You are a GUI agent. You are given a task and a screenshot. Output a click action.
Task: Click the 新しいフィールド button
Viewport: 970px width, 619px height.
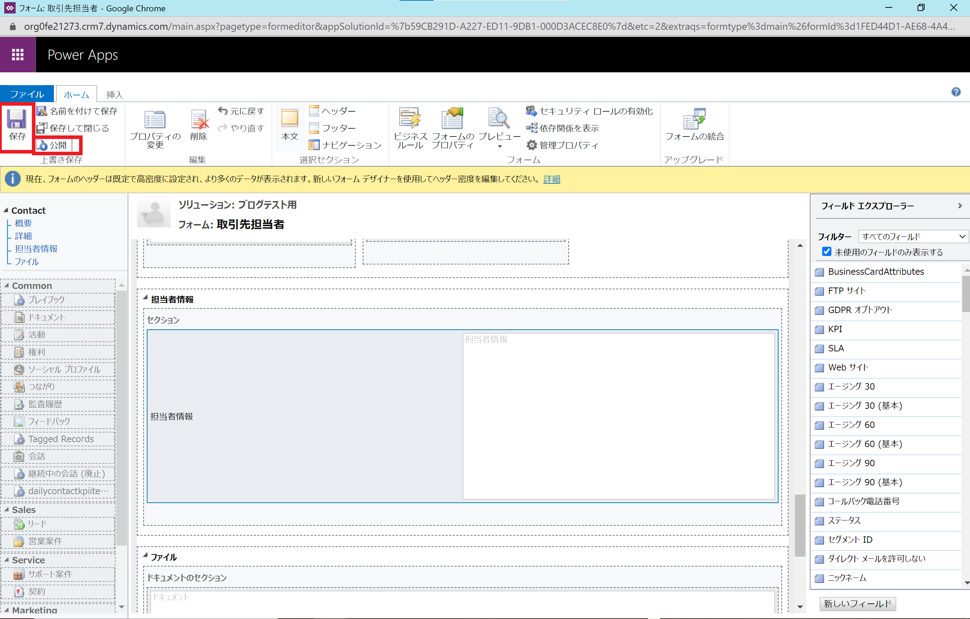click(x=858, y=603)
